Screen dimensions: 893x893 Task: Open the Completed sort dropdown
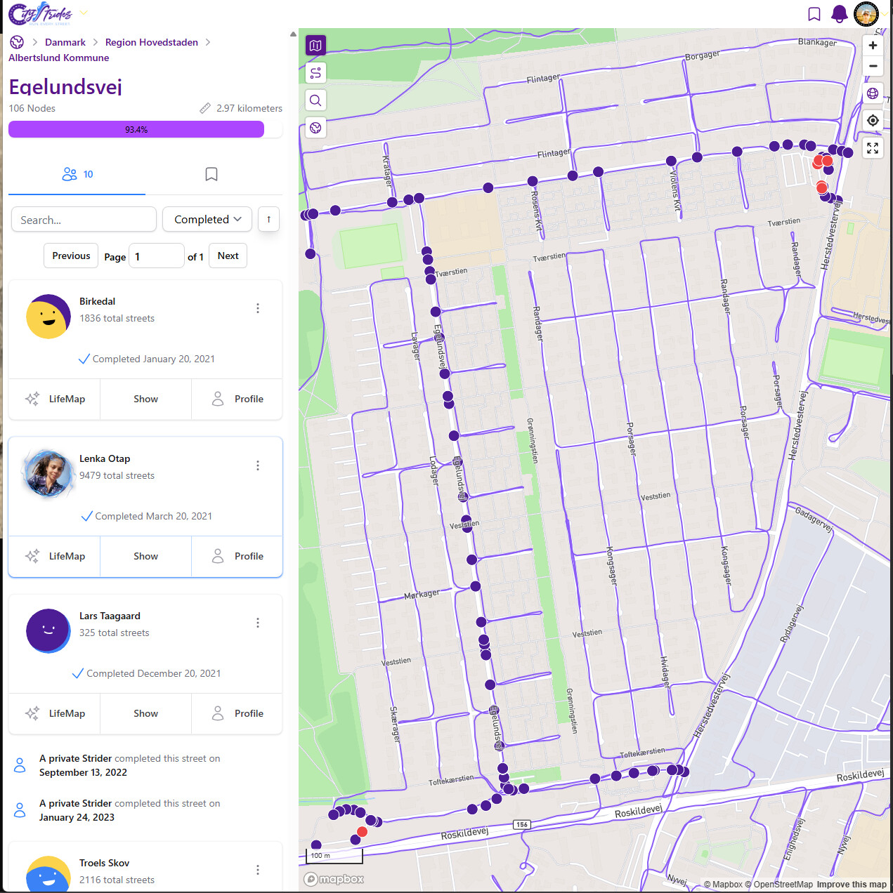[x=207, y=219]
